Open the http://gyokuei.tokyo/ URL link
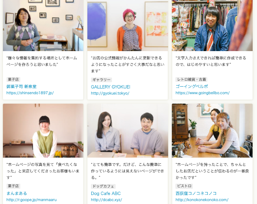 pyautogui.click(x=110, y=93)
